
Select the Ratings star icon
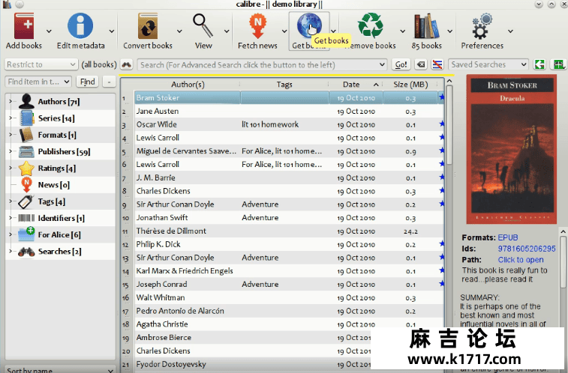26,168
